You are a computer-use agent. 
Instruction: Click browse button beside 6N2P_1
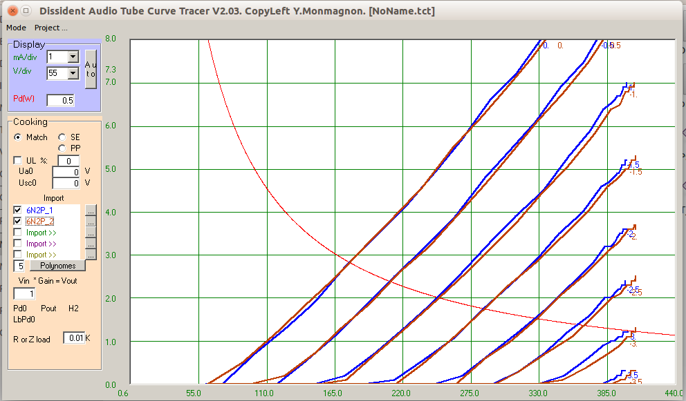[x=91, y=210]
